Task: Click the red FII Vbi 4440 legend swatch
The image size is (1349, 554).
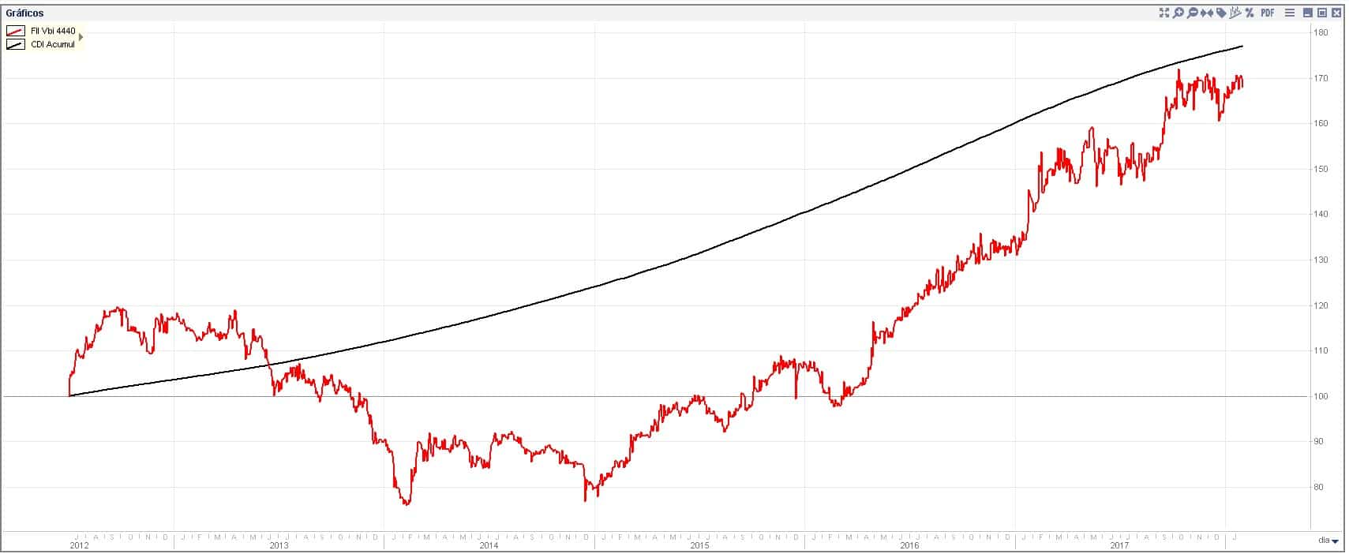Action: [x=16, y=31]
